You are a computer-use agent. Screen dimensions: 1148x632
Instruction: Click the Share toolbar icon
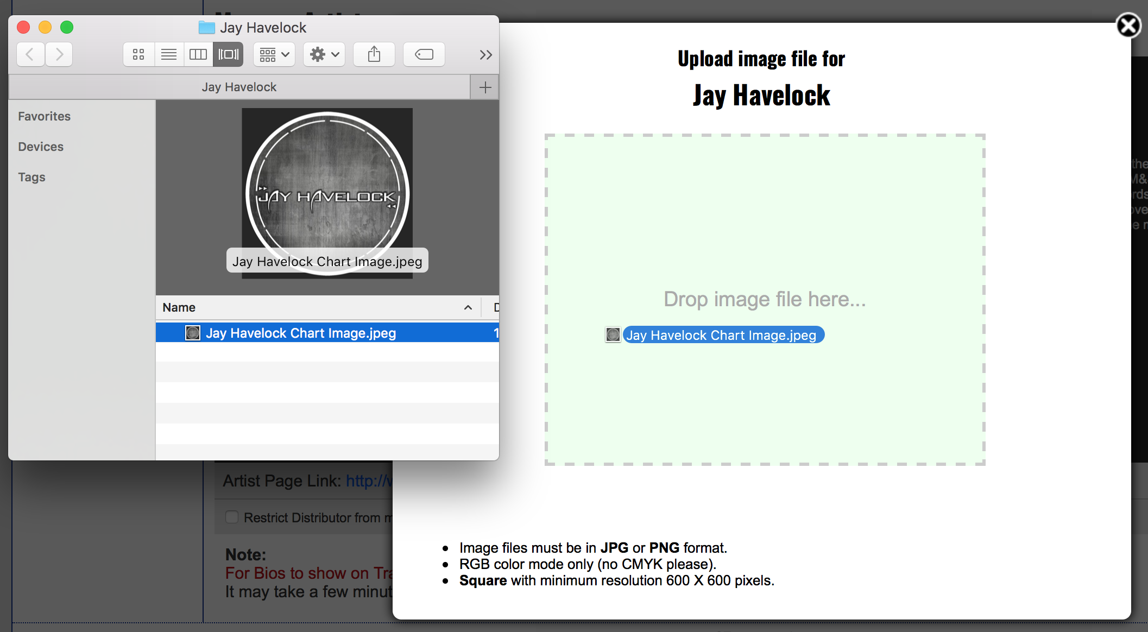tap(374, 54)
